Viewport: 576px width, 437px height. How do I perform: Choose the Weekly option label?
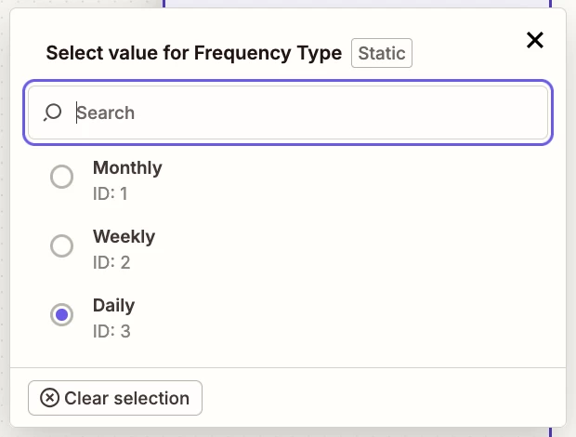[x=124, y=237]
